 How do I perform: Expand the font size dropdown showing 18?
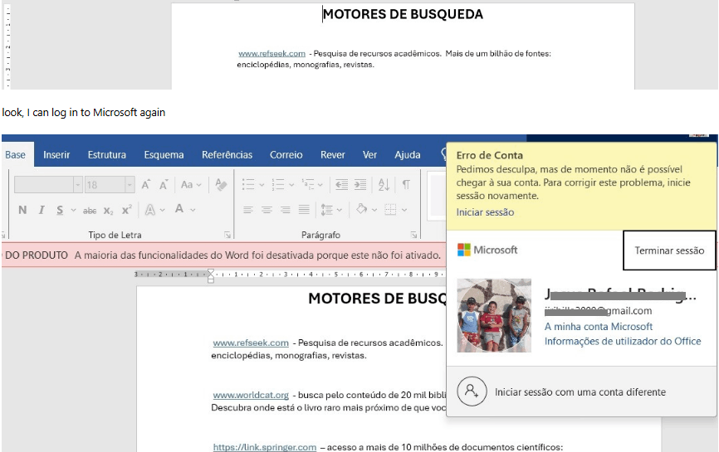click(130, 185)
